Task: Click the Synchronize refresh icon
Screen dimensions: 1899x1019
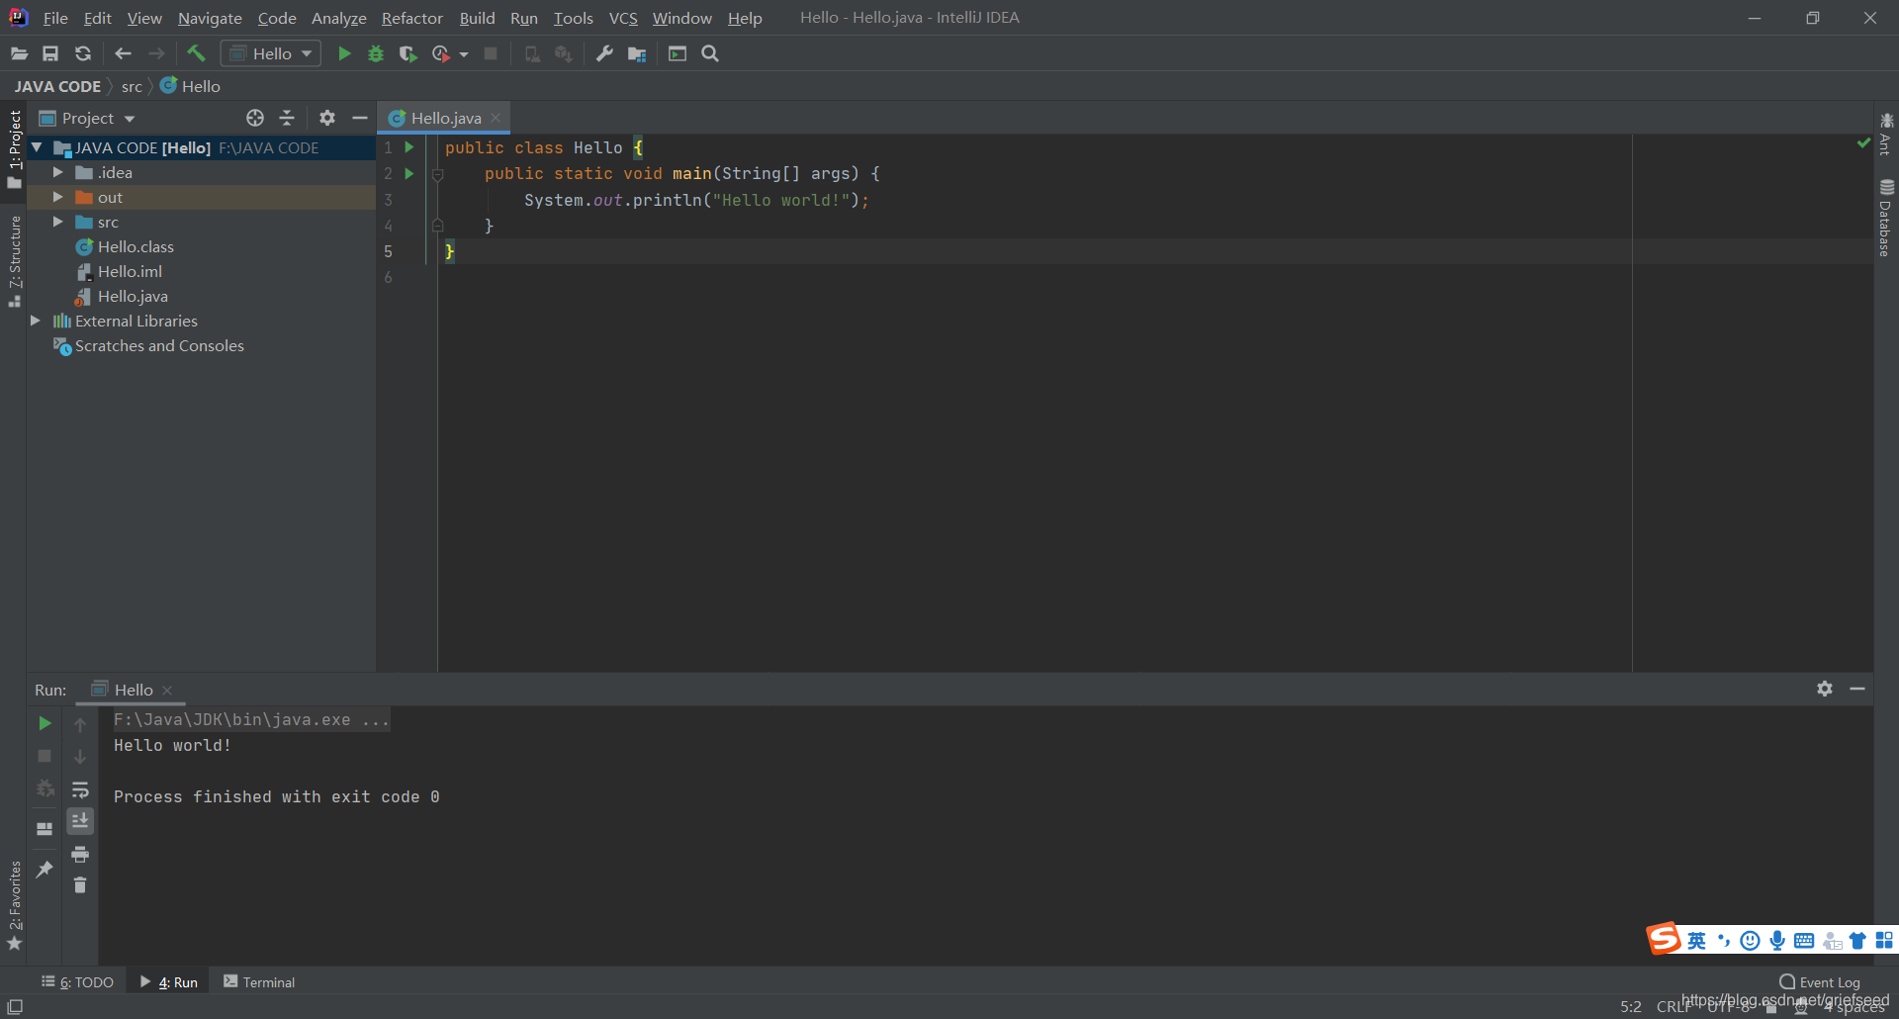Action: pos(83,53)
